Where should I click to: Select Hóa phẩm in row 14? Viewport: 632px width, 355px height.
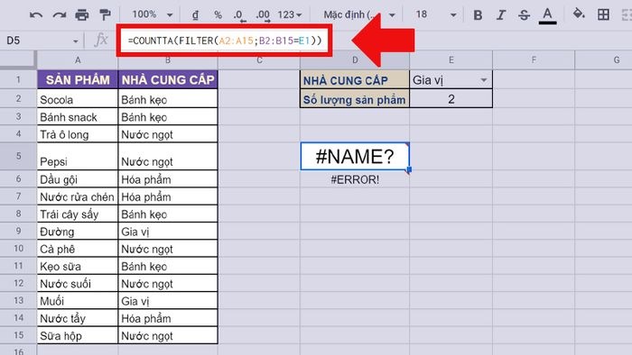[x=168, y=318]
